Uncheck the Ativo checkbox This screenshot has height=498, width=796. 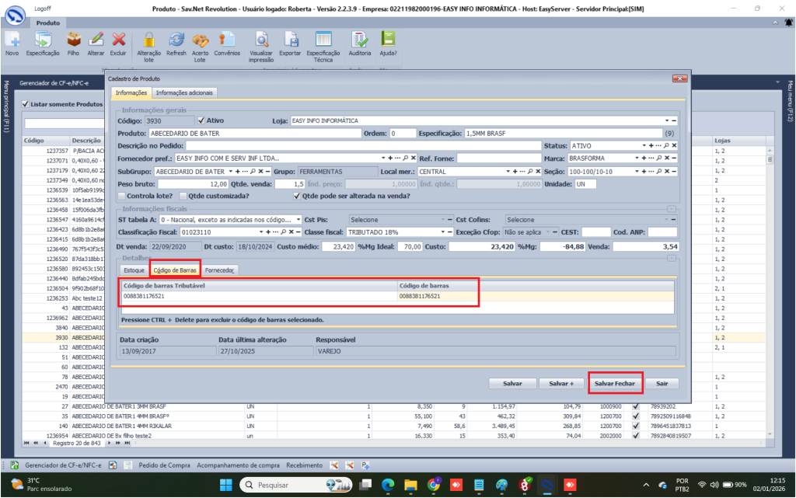[x=202, y=120]
